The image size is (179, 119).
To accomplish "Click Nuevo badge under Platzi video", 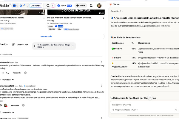I will 50,26.
